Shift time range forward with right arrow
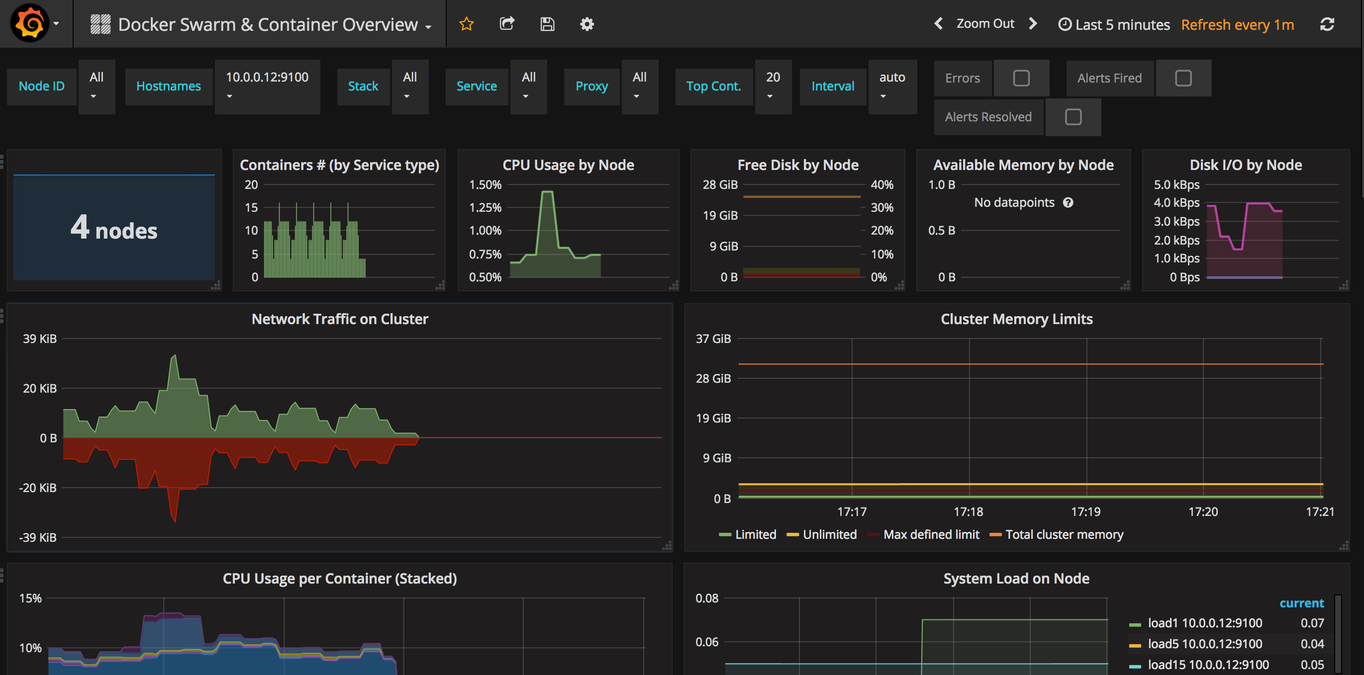The width and height of the screenshot is (1364, 675). [x=1033, y=24]
